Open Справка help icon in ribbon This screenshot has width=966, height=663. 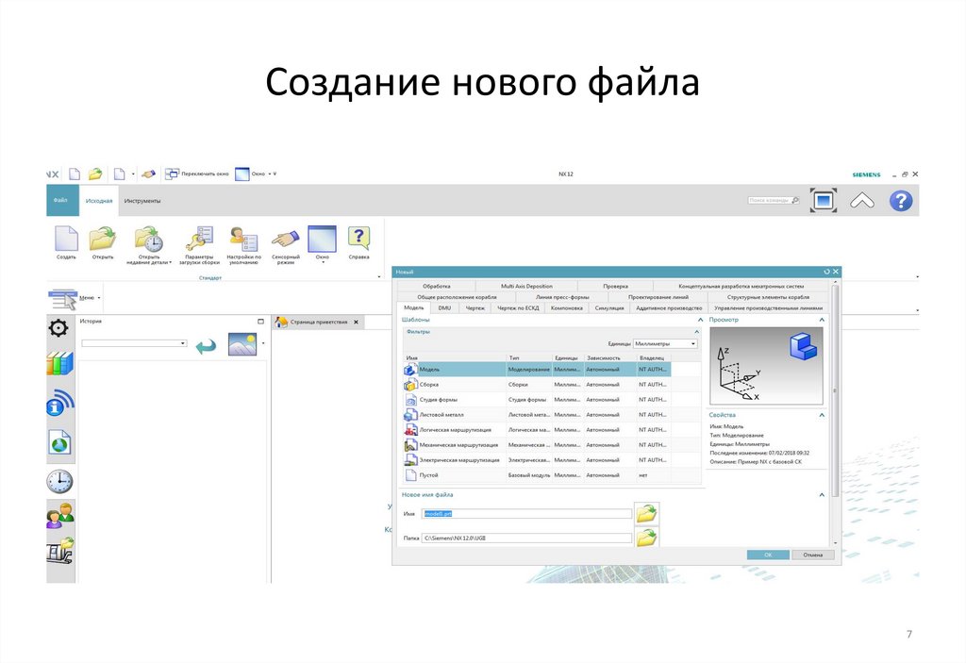pyautogui.click(x=358, y=238)
